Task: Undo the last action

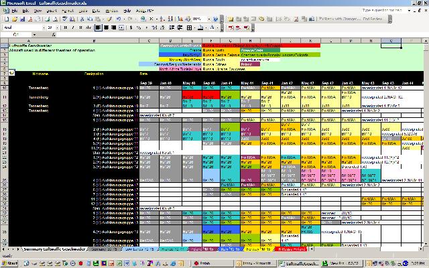Action: [x=118, y=19]
